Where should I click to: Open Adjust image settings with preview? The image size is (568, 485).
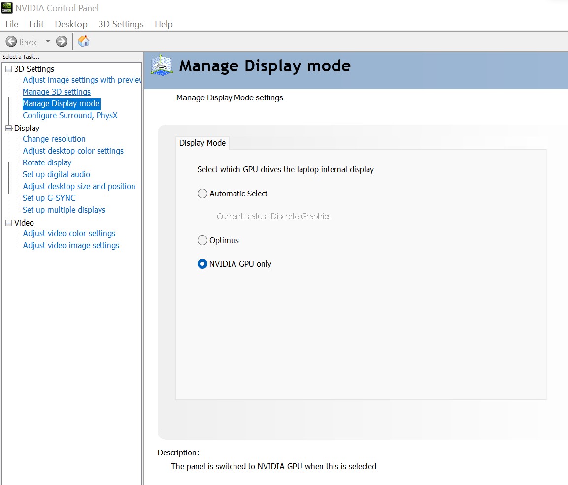click(x=82, y=80)
